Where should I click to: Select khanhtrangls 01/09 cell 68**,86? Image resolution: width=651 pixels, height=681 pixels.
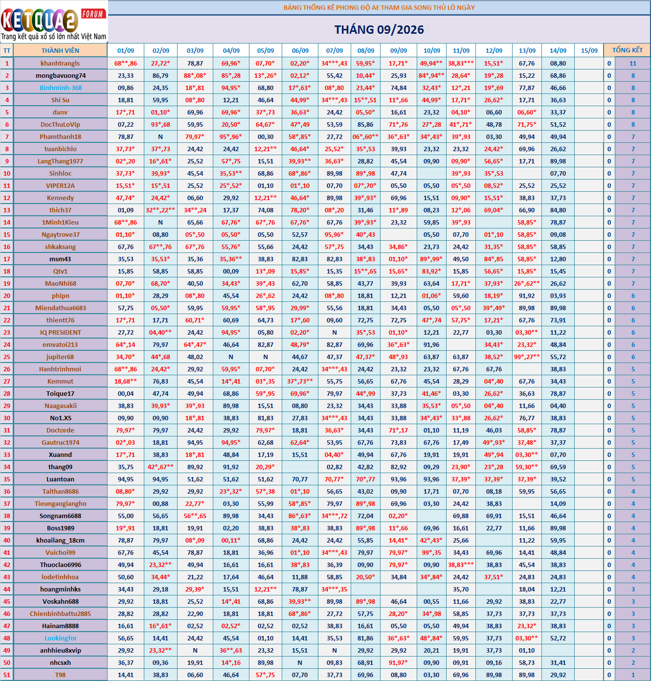126,63
